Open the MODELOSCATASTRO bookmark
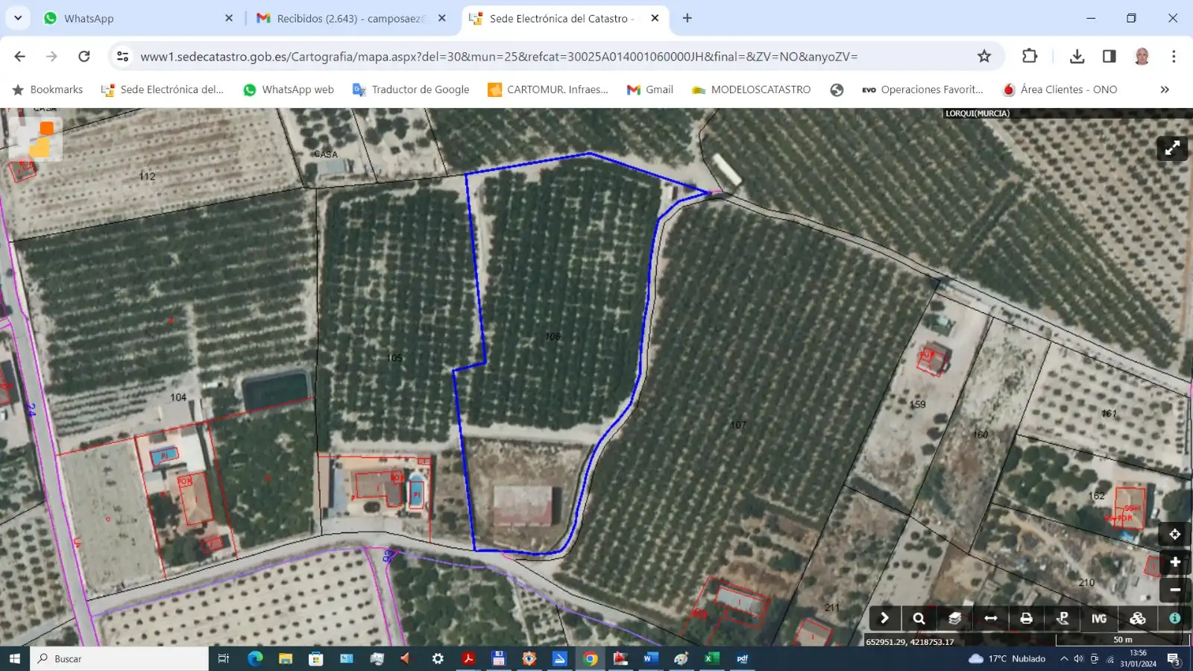The width and height of the screenshot is (1193, 671). pos(751,89)
